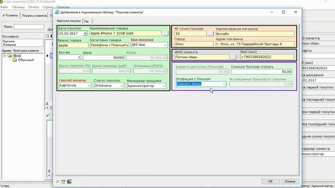Click the Оплачено ИТОГО field
Screen dimensions: 335x188
(150, 71)
